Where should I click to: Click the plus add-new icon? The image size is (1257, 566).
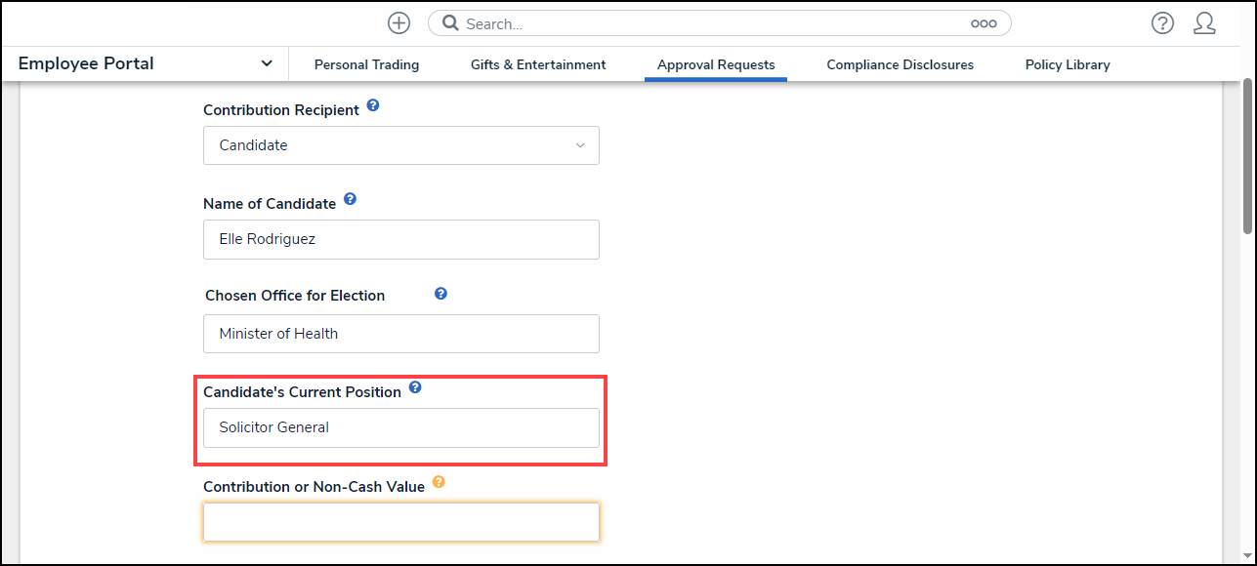pos(398,23)
